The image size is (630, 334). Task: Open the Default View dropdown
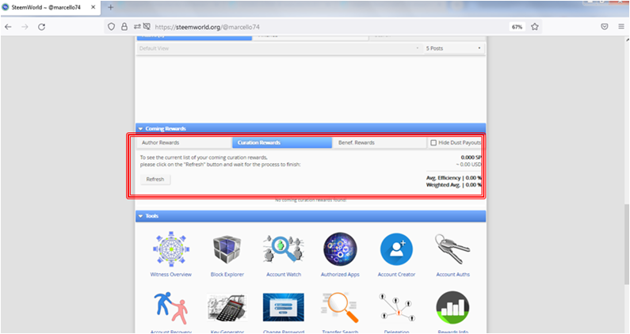point(280,48)
